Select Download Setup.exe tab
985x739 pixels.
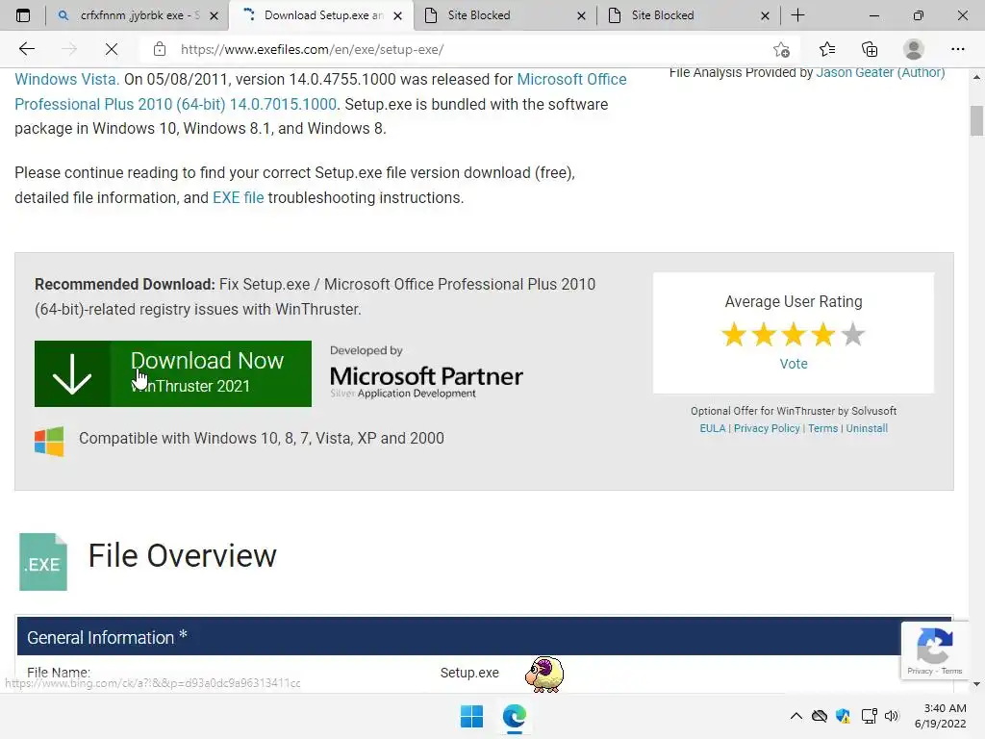tap(321, 15)
